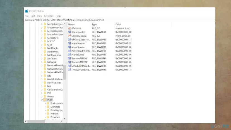The height and width of the screenshot is (130, 231).
Task: Click the PriorityClass DWORD icon
Action: tap(69, 54)
